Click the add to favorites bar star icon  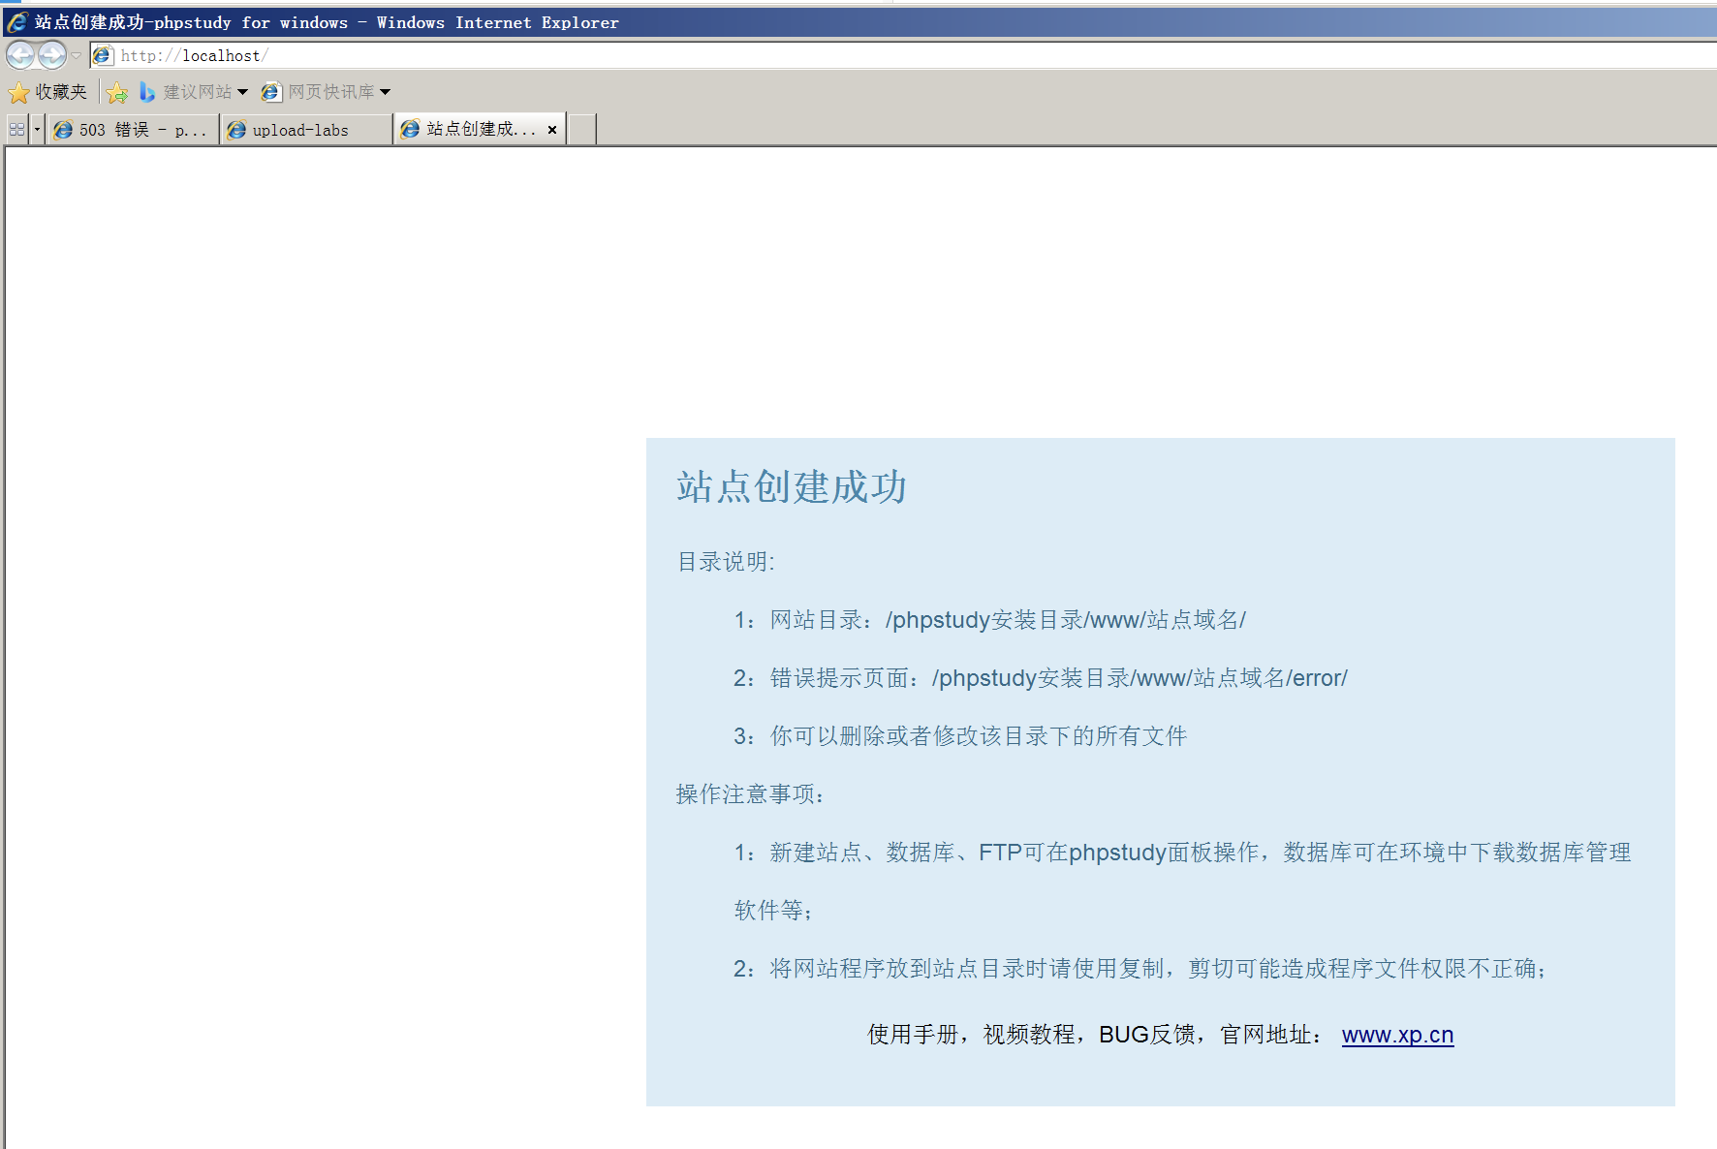[x=117, y=92]
